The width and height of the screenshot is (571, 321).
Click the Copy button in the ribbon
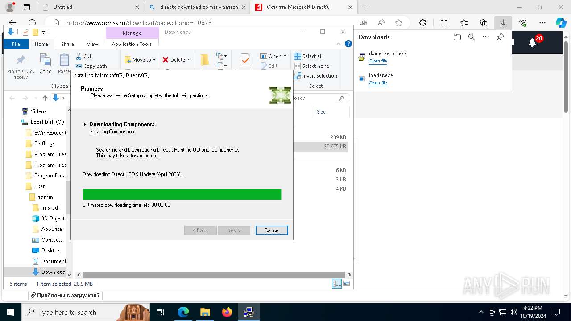[45, 64]
